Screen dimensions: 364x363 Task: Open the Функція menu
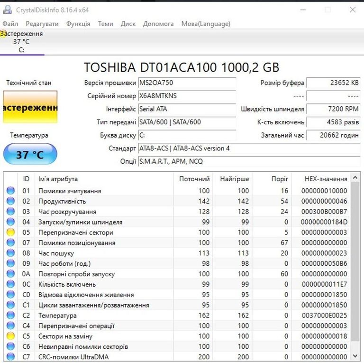point(78,24)
